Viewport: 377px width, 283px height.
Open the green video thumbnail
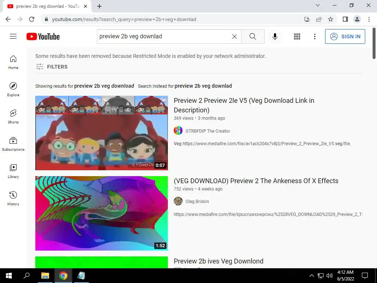pyautogui.click(x=102, y=262)
